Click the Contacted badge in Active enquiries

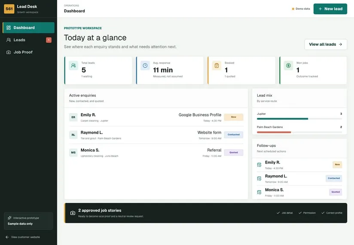(233, 134)
